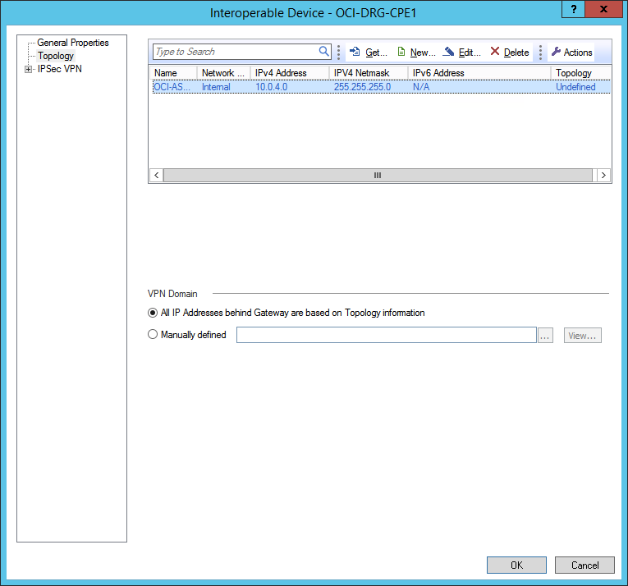Click OK to confirm settings
This screenshot has height=586, width=628.
516,565
